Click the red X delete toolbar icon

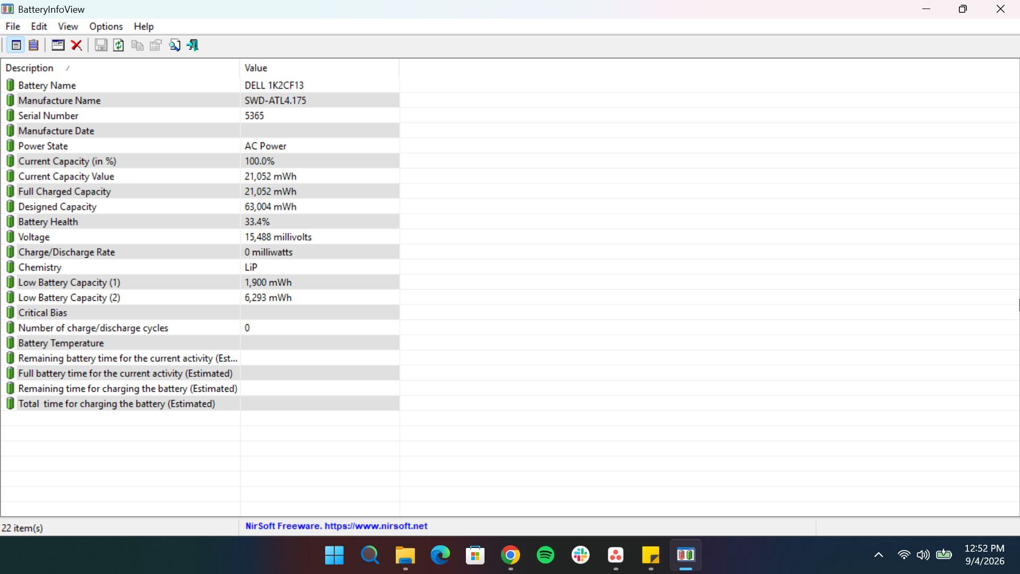[x=76, y=45]
